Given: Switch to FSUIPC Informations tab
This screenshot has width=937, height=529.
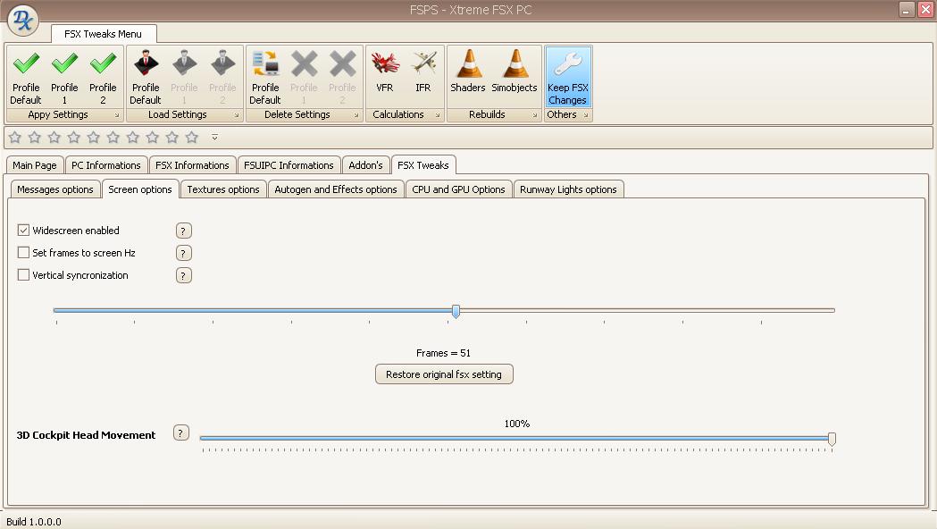Looking at the screenshot, I should (289, 165).
